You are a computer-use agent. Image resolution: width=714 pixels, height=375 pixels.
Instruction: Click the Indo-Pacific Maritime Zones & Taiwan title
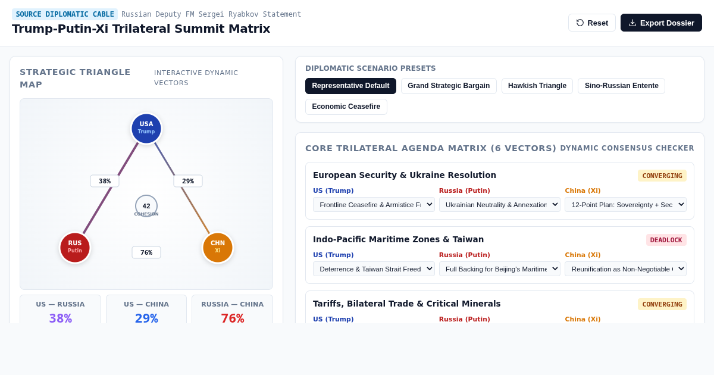point(399,239)
